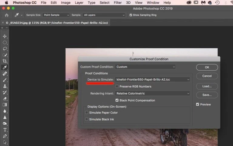Select the Brush tool
The height and width of the screenshot is (146, 233).
tap(5, 80)
